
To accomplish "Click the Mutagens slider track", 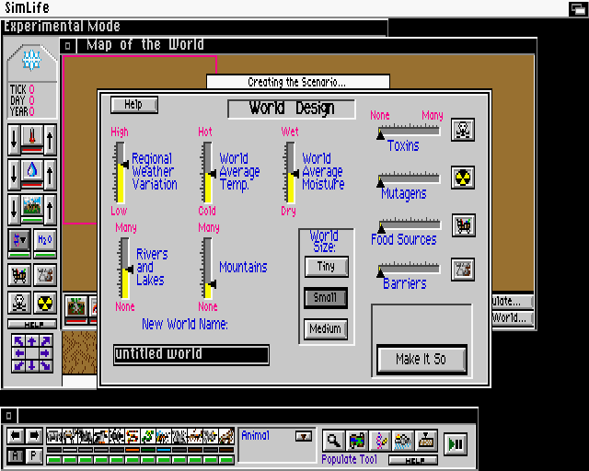I will 409,178.
